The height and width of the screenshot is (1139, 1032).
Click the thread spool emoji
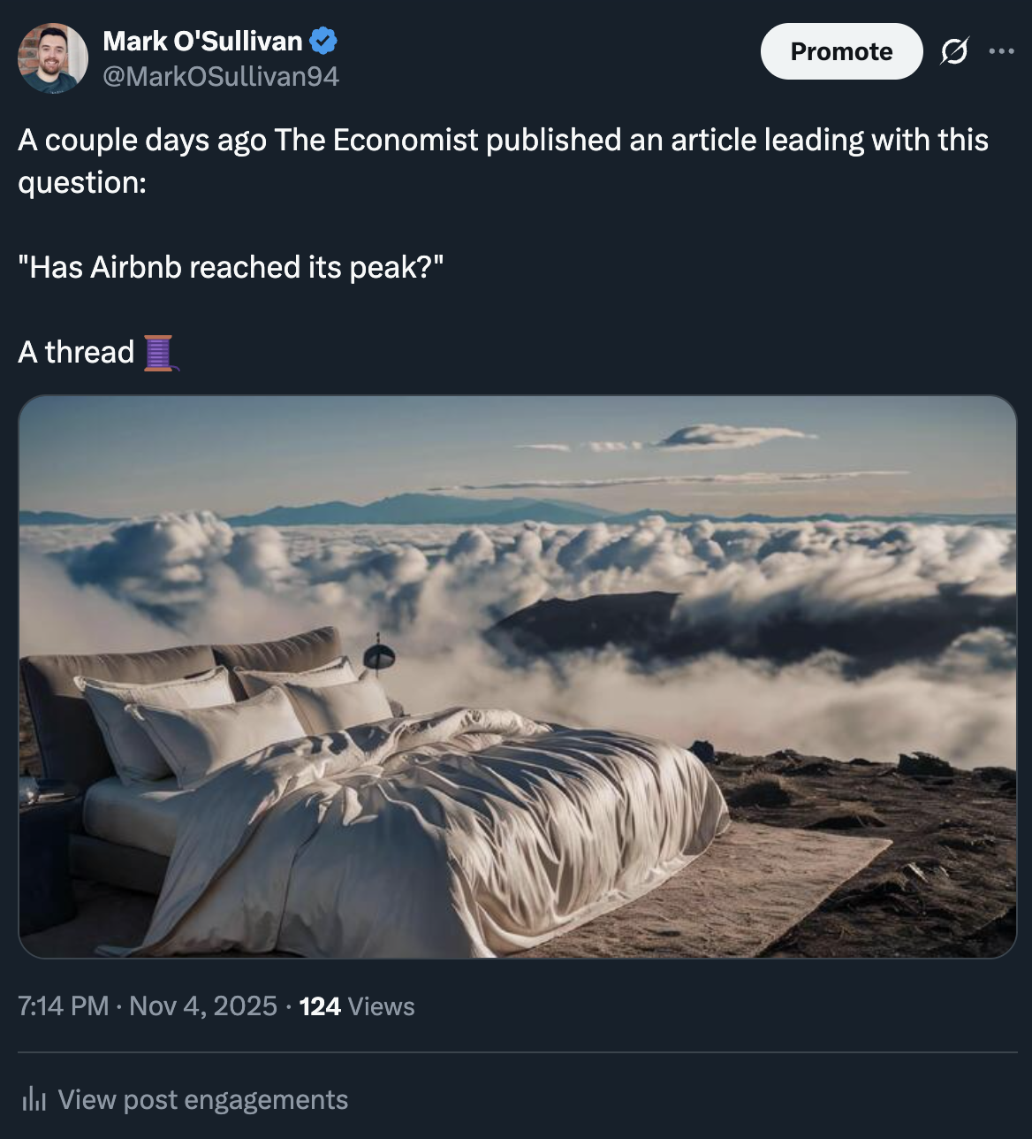(159, 353)
